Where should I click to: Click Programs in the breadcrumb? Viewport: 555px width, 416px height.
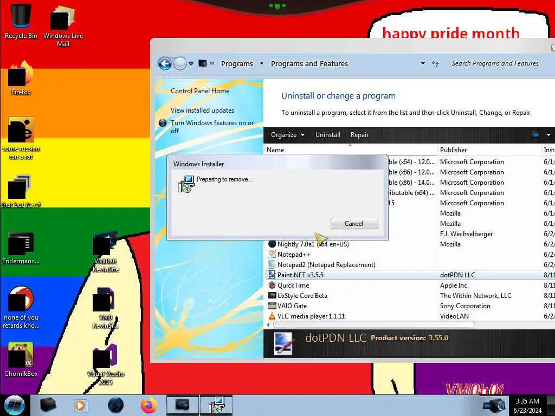click(237, 64)
